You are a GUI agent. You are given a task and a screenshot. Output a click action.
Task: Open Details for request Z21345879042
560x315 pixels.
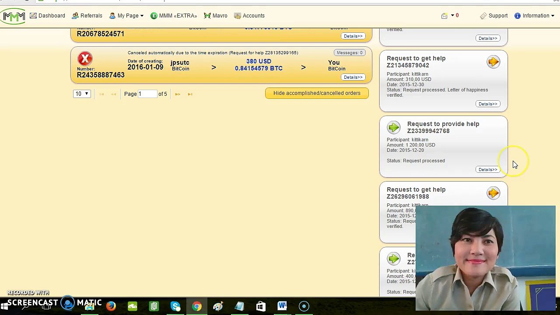(x=488, y=104)
